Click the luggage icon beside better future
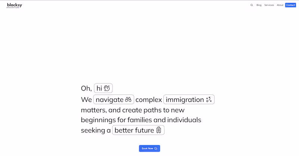Viewport: 299px width, 156px height. (158, 130)
